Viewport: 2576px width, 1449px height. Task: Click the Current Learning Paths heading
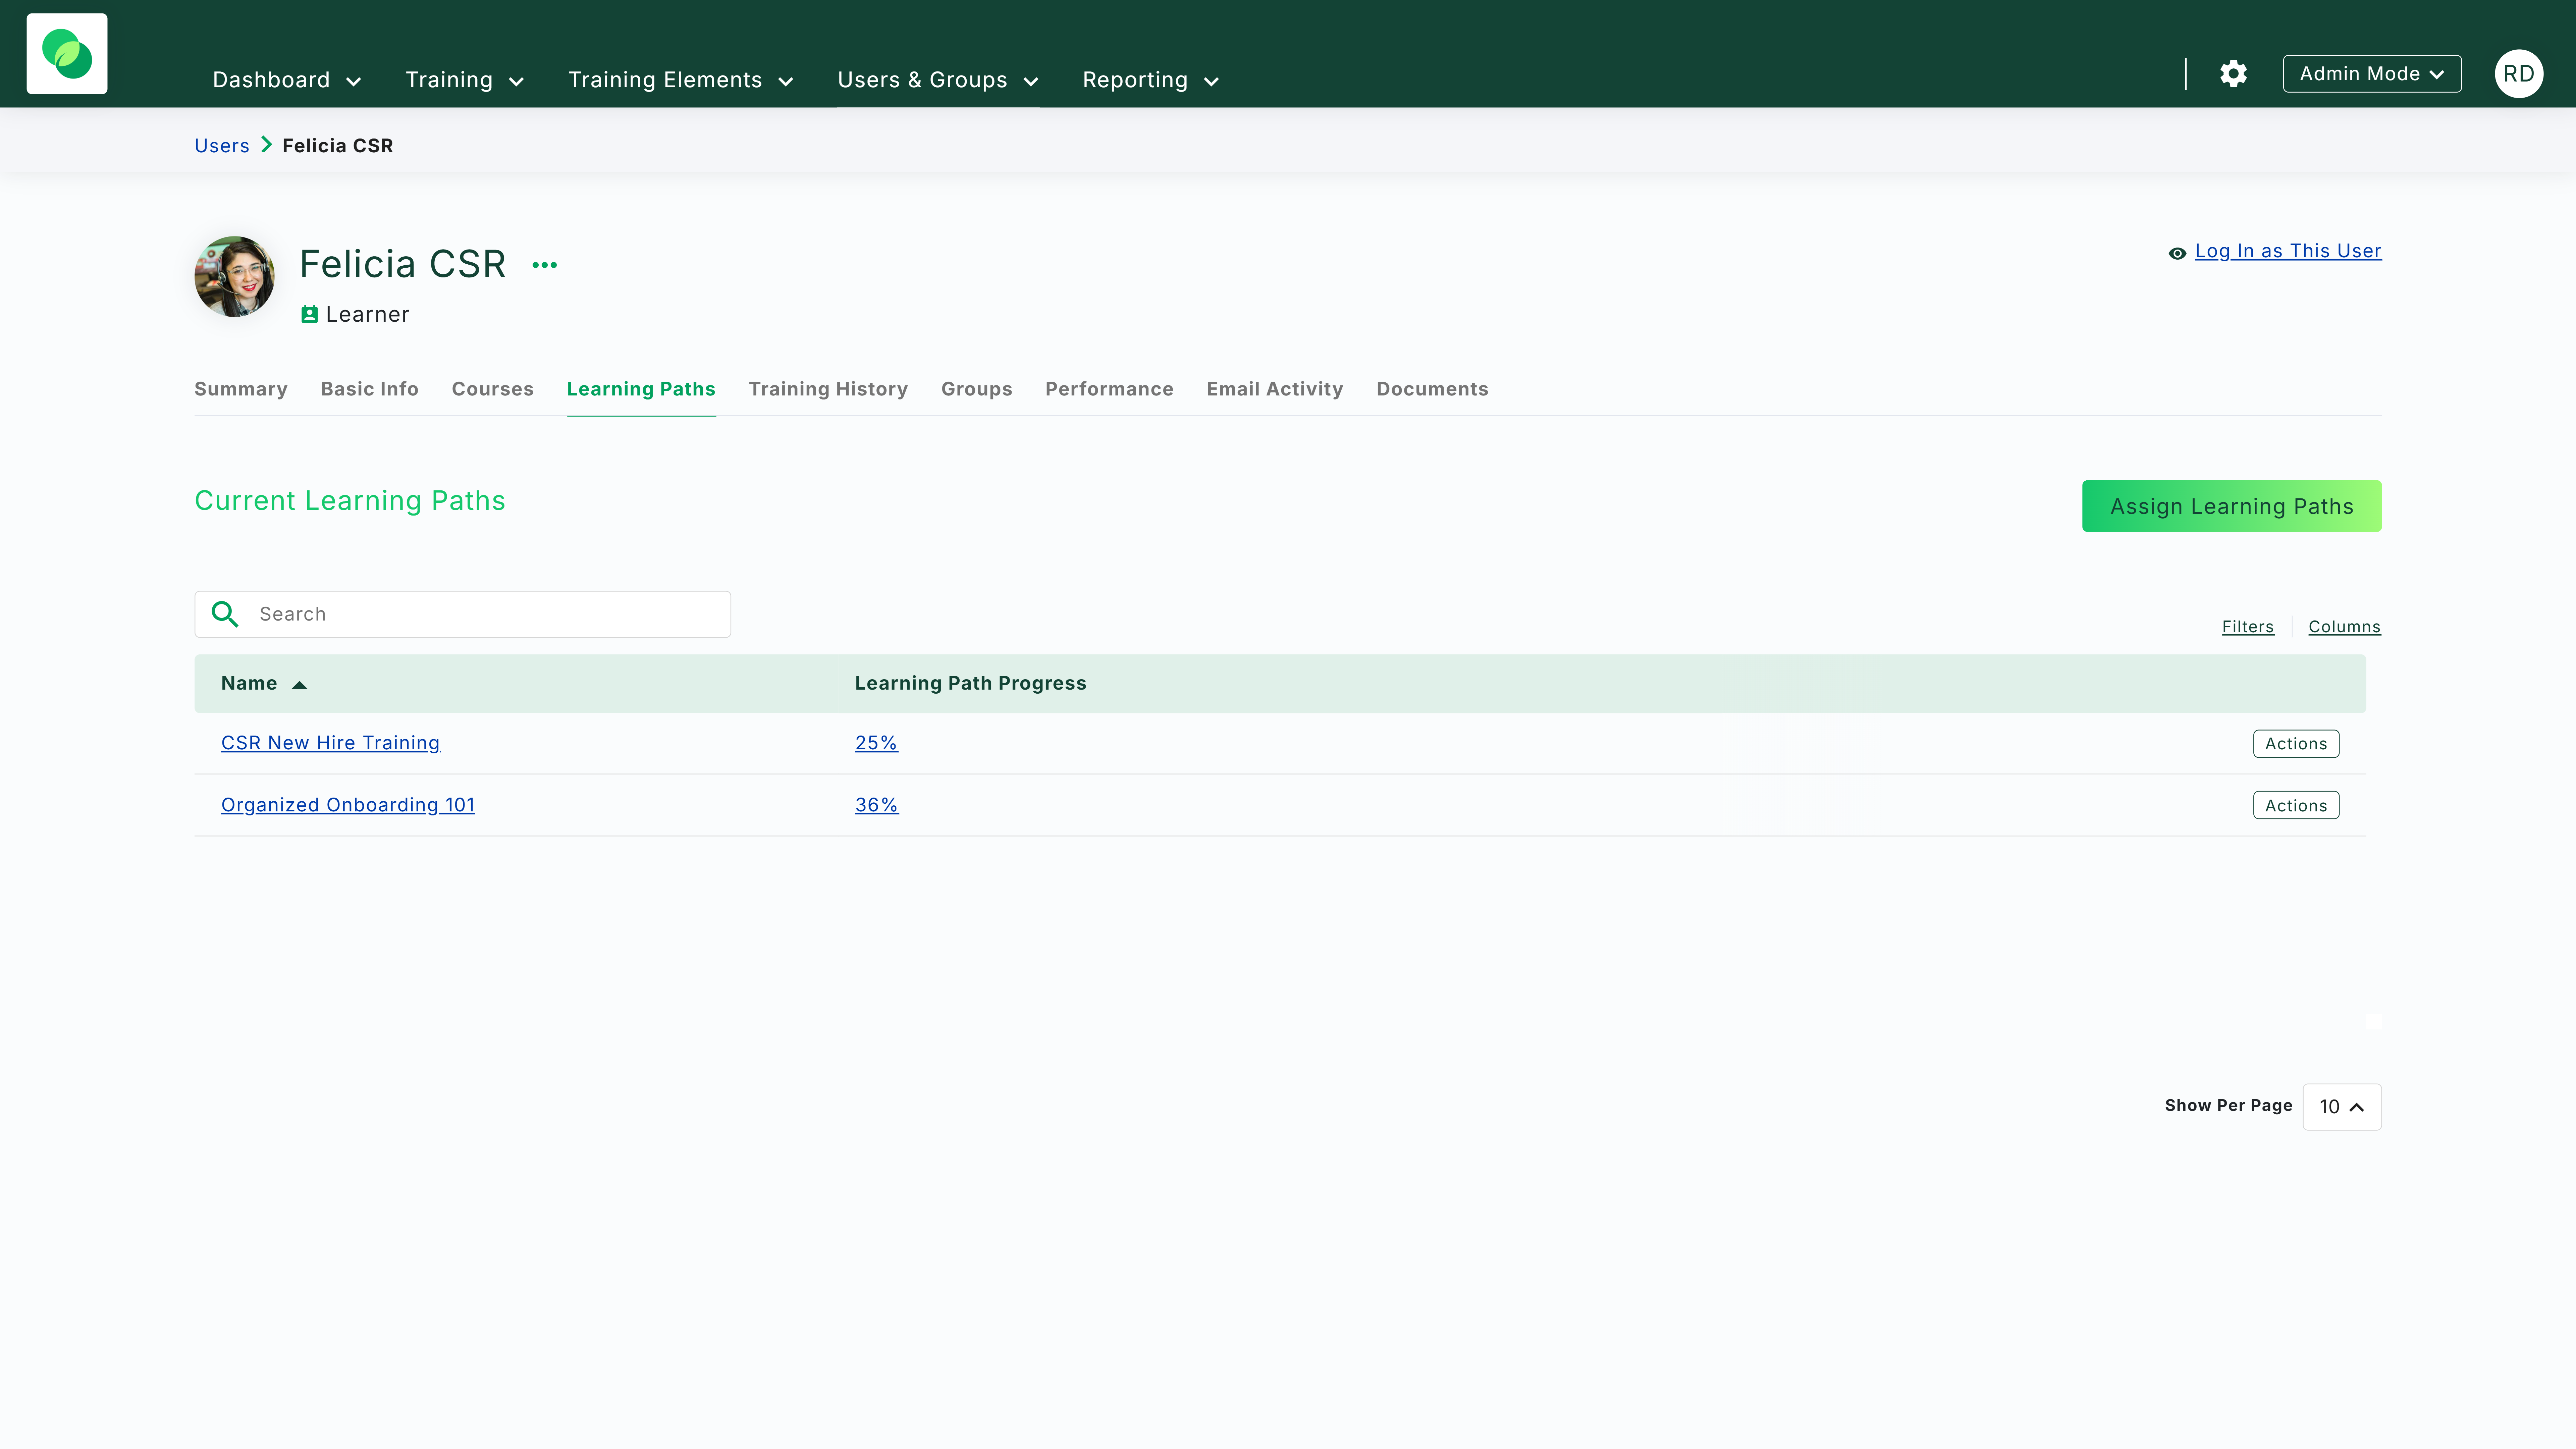350,501
